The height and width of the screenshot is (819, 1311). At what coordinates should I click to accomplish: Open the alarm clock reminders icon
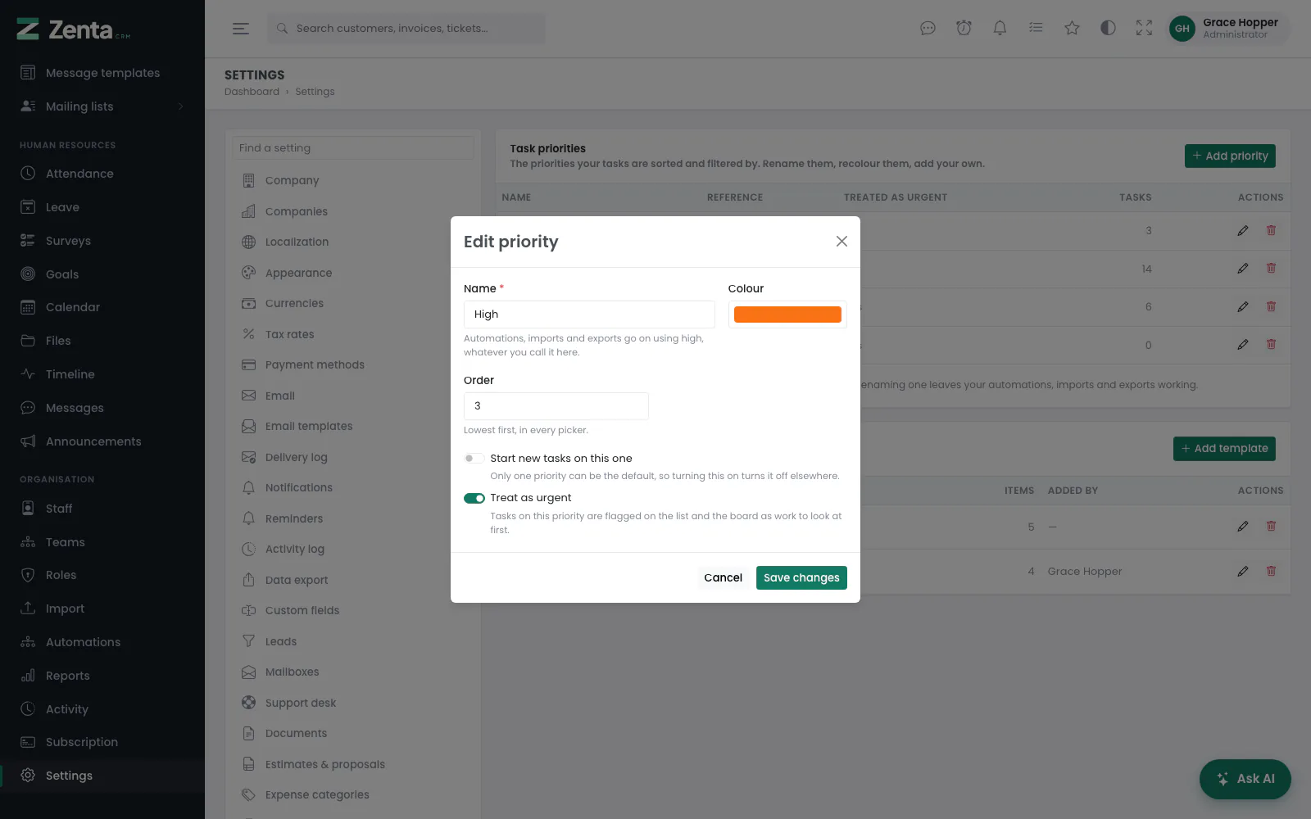[964, 29]
